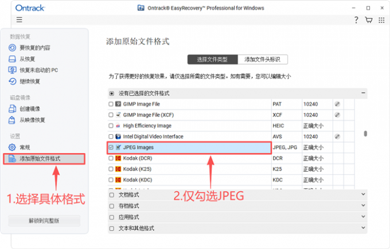
Task: Check the 存档格式 checkbox
Action: [112, 206]
